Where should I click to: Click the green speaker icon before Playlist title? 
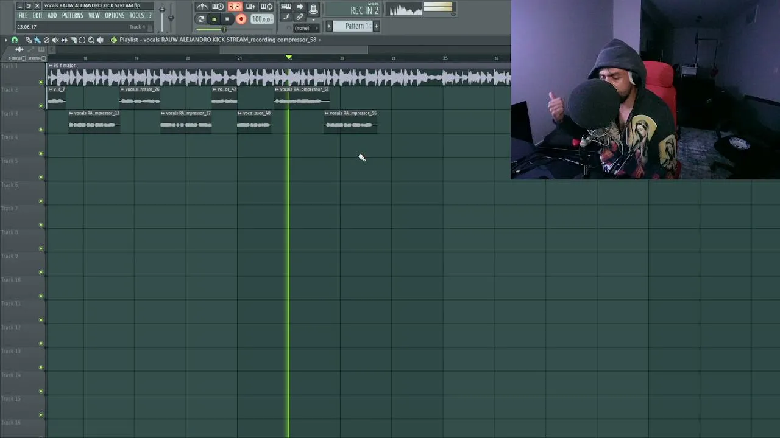(113, 40)
